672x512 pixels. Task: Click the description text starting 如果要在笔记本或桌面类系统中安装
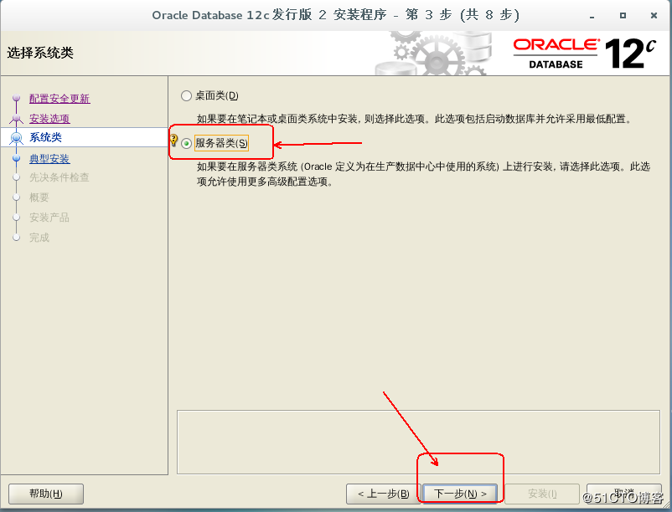[415, 119]
